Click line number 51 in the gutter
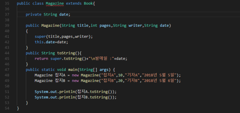 point(7,92)
